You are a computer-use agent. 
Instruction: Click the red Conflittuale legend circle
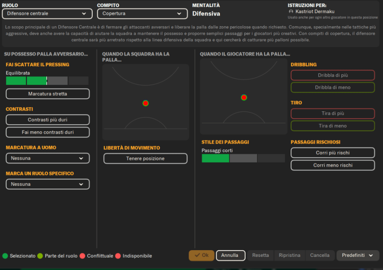click(x=82, y=256)
